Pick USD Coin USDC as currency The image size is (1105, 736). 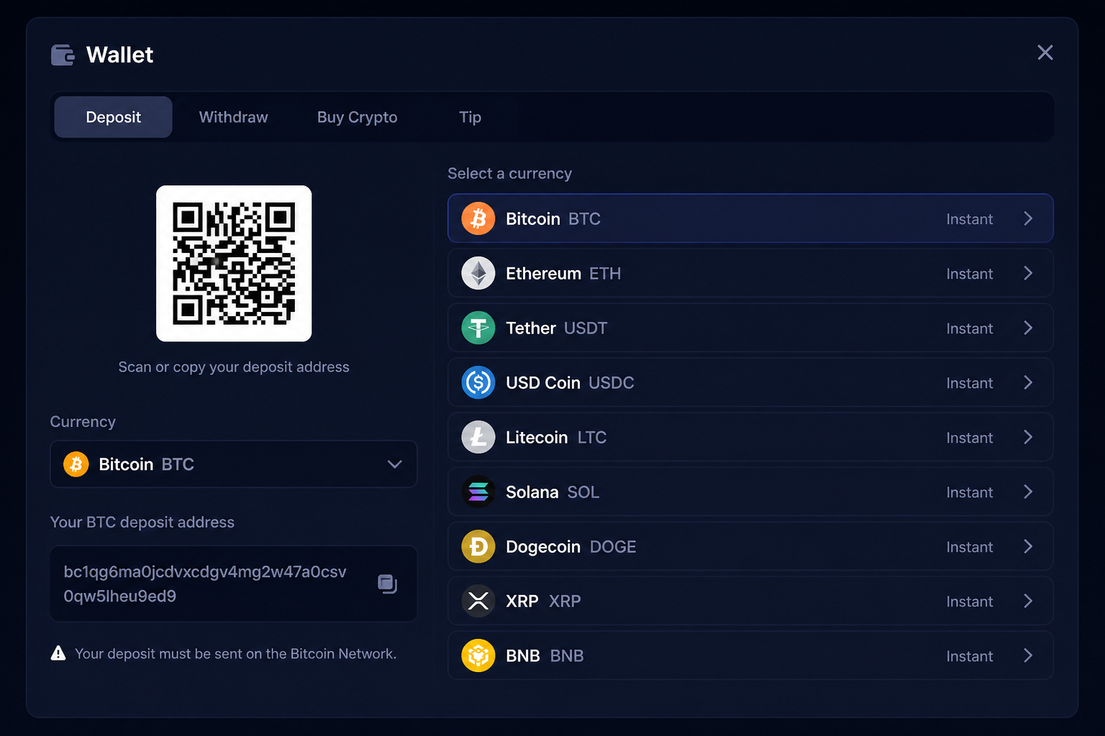pos(750,382)
